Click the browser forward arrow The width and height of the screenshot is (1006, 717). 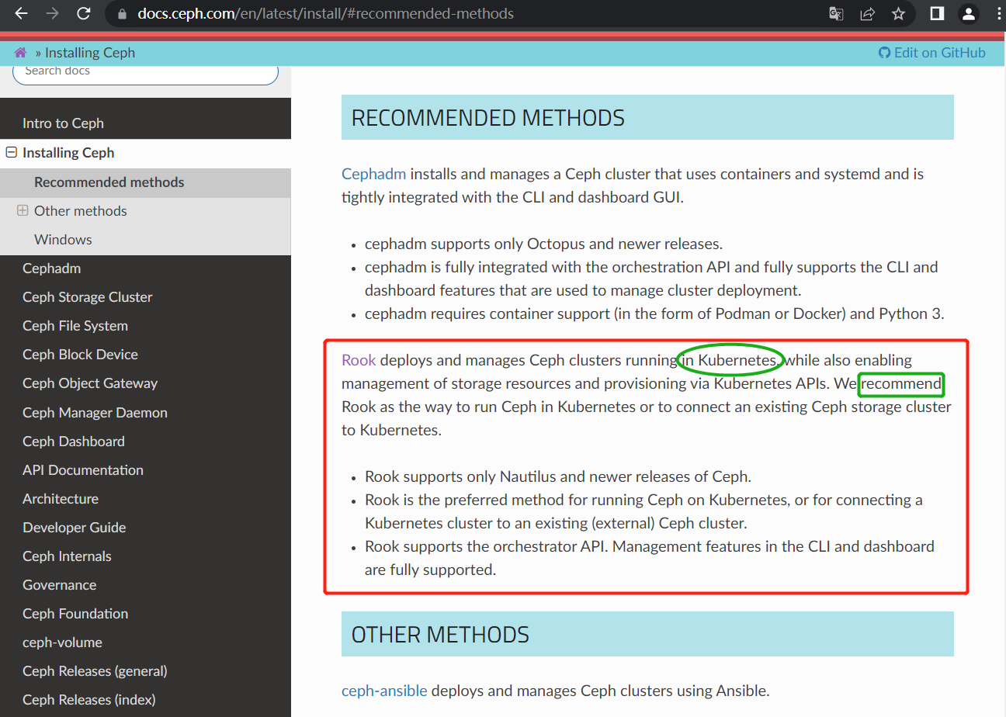53,14
